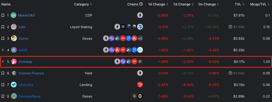Show the +5 more chains for Curve
The width and height of the screenshot is (272, 102).
(140, 38)
